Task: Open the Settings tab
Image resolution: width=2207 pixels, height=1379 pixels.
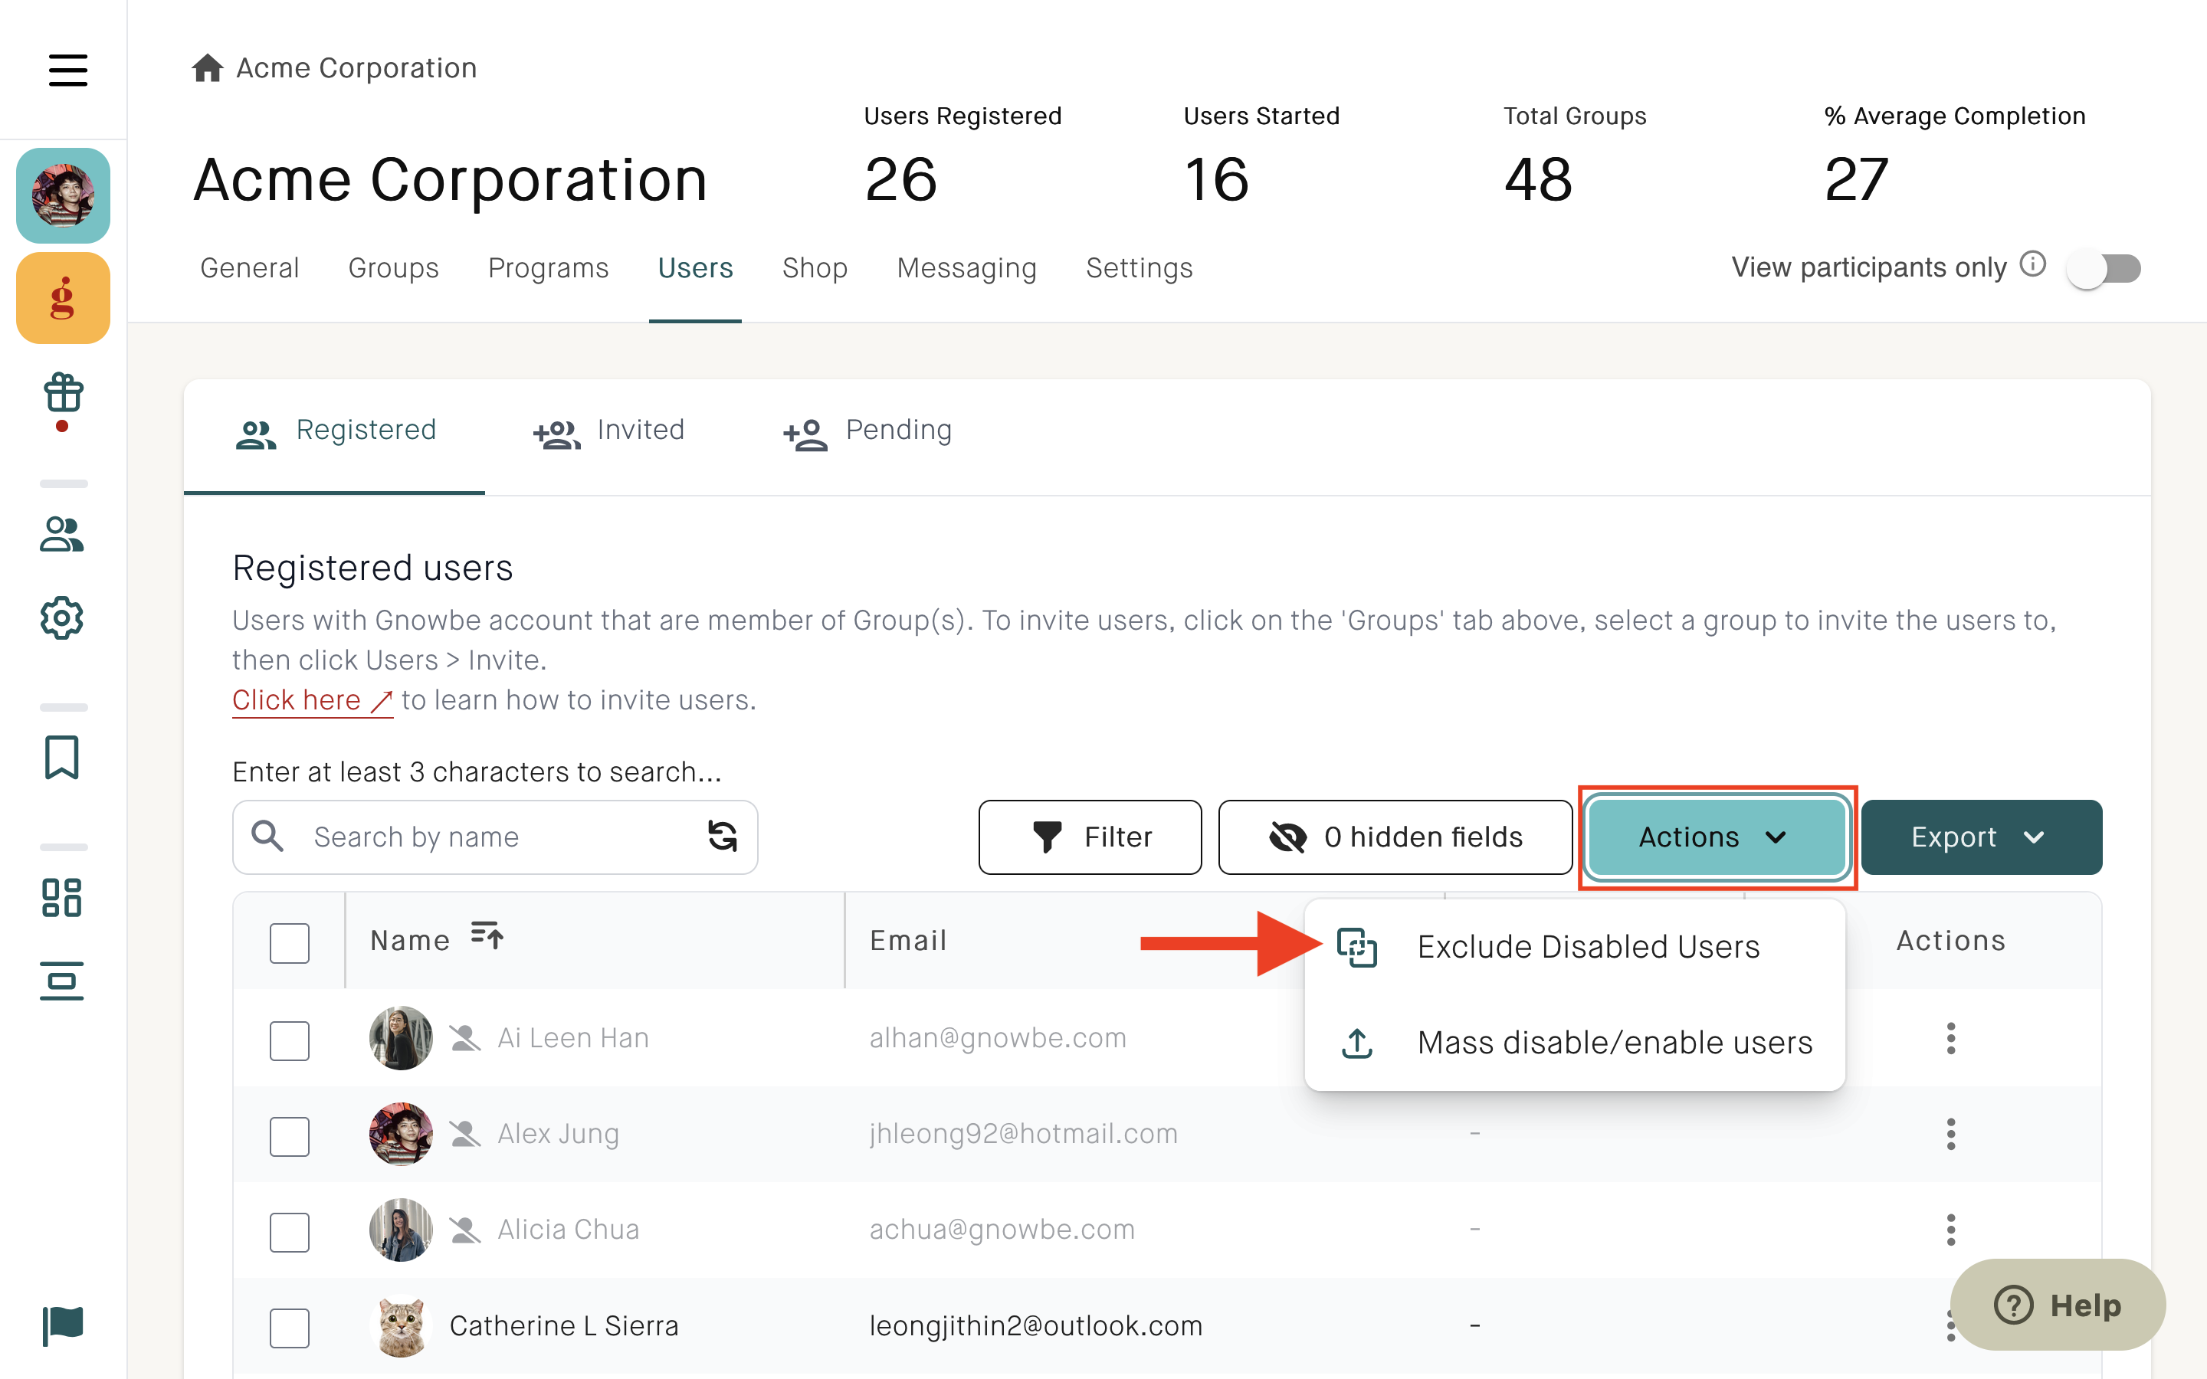Action: 1138,268
